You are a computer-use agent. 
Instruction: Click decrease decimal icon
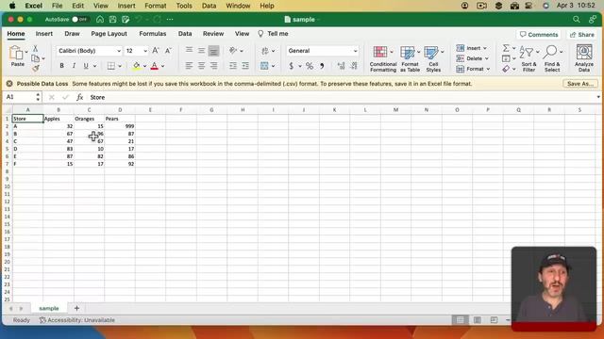click(354, 66)
